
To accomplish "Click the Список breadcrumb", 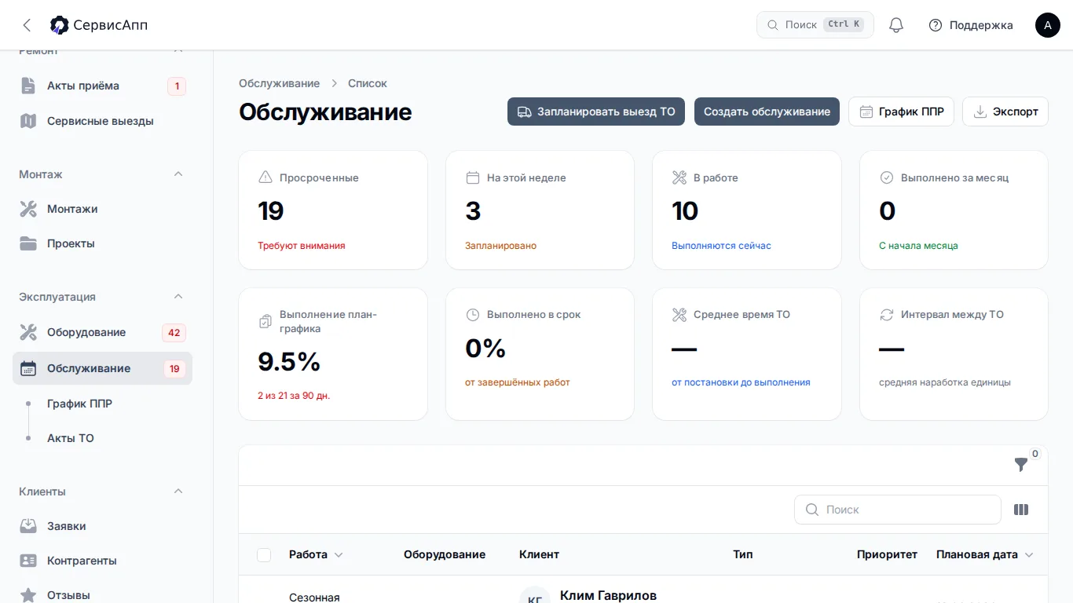I will [x=368, y=83].
